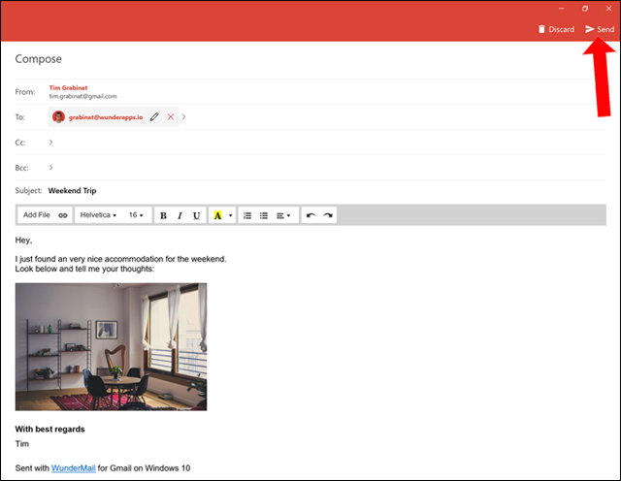Insert a bulleted list
Image resolution: width=621 pixels, height=481 pixels.
(x=264, y=215)
